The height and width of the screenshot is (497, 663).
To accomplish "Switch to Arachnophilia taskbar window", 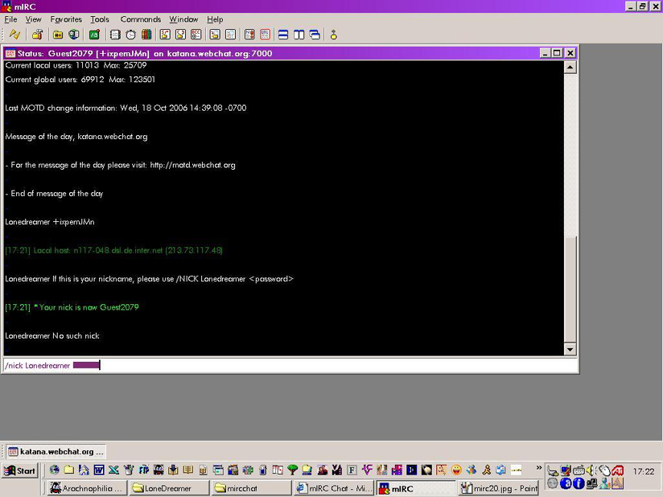I will click(x=86, y=488).
